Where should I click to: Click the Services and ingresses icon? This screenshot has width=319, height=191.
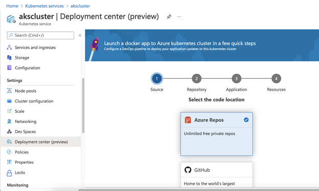click(9, 47)
